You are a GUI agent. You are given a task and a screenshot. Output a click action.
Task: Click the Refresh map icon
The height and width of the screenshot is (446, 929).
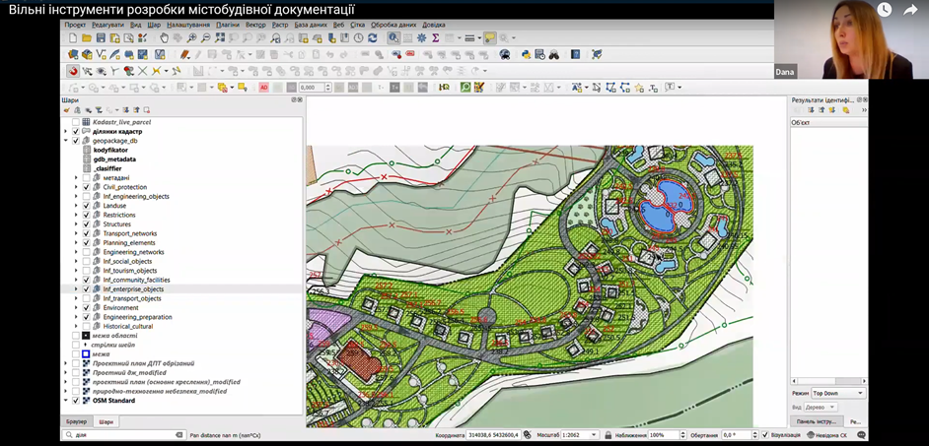point(372,37)
